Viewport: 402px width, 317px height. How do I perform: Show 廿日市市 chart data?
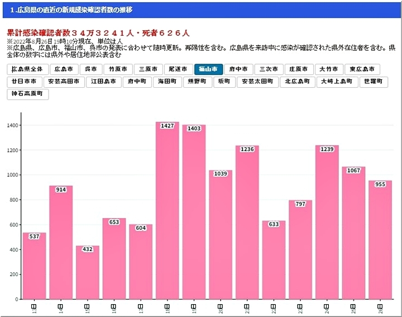pos(24,82)
